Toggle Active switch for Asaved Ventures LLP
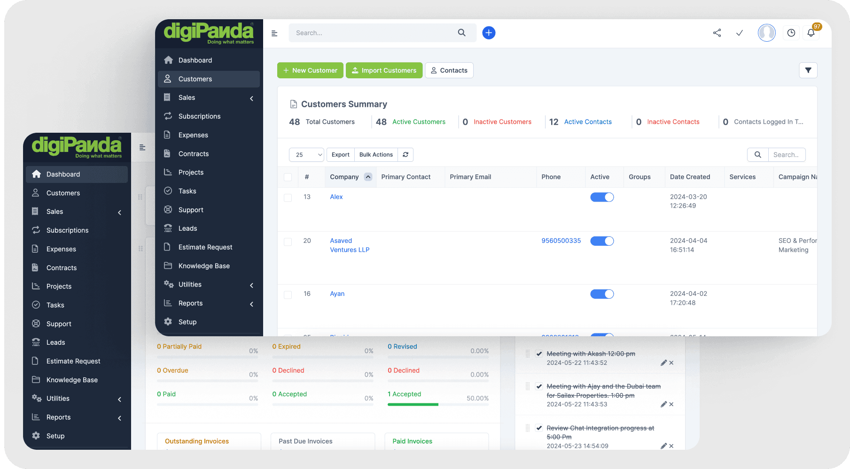This screenshot has width=850, height=469. pos(602,241)
